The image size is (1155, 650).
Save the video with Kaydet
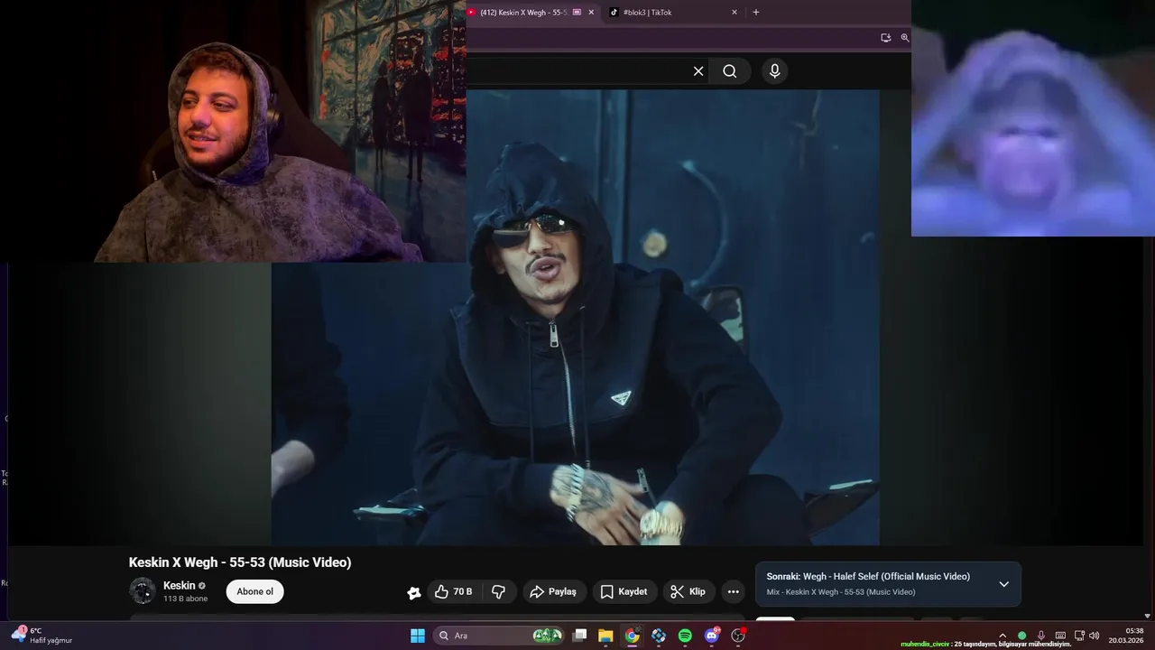click(x=624, y=592)
